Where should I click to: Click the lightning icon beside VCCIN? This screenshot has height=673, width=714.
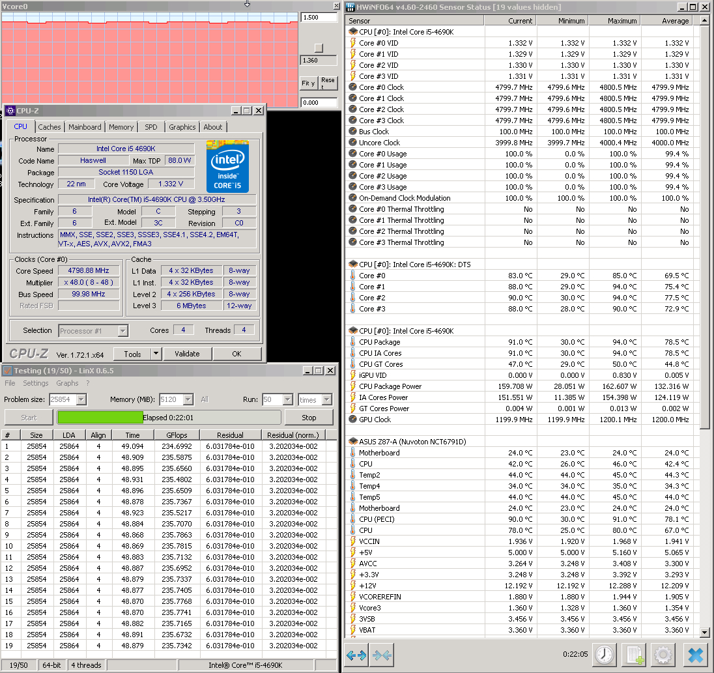(353, 541)
